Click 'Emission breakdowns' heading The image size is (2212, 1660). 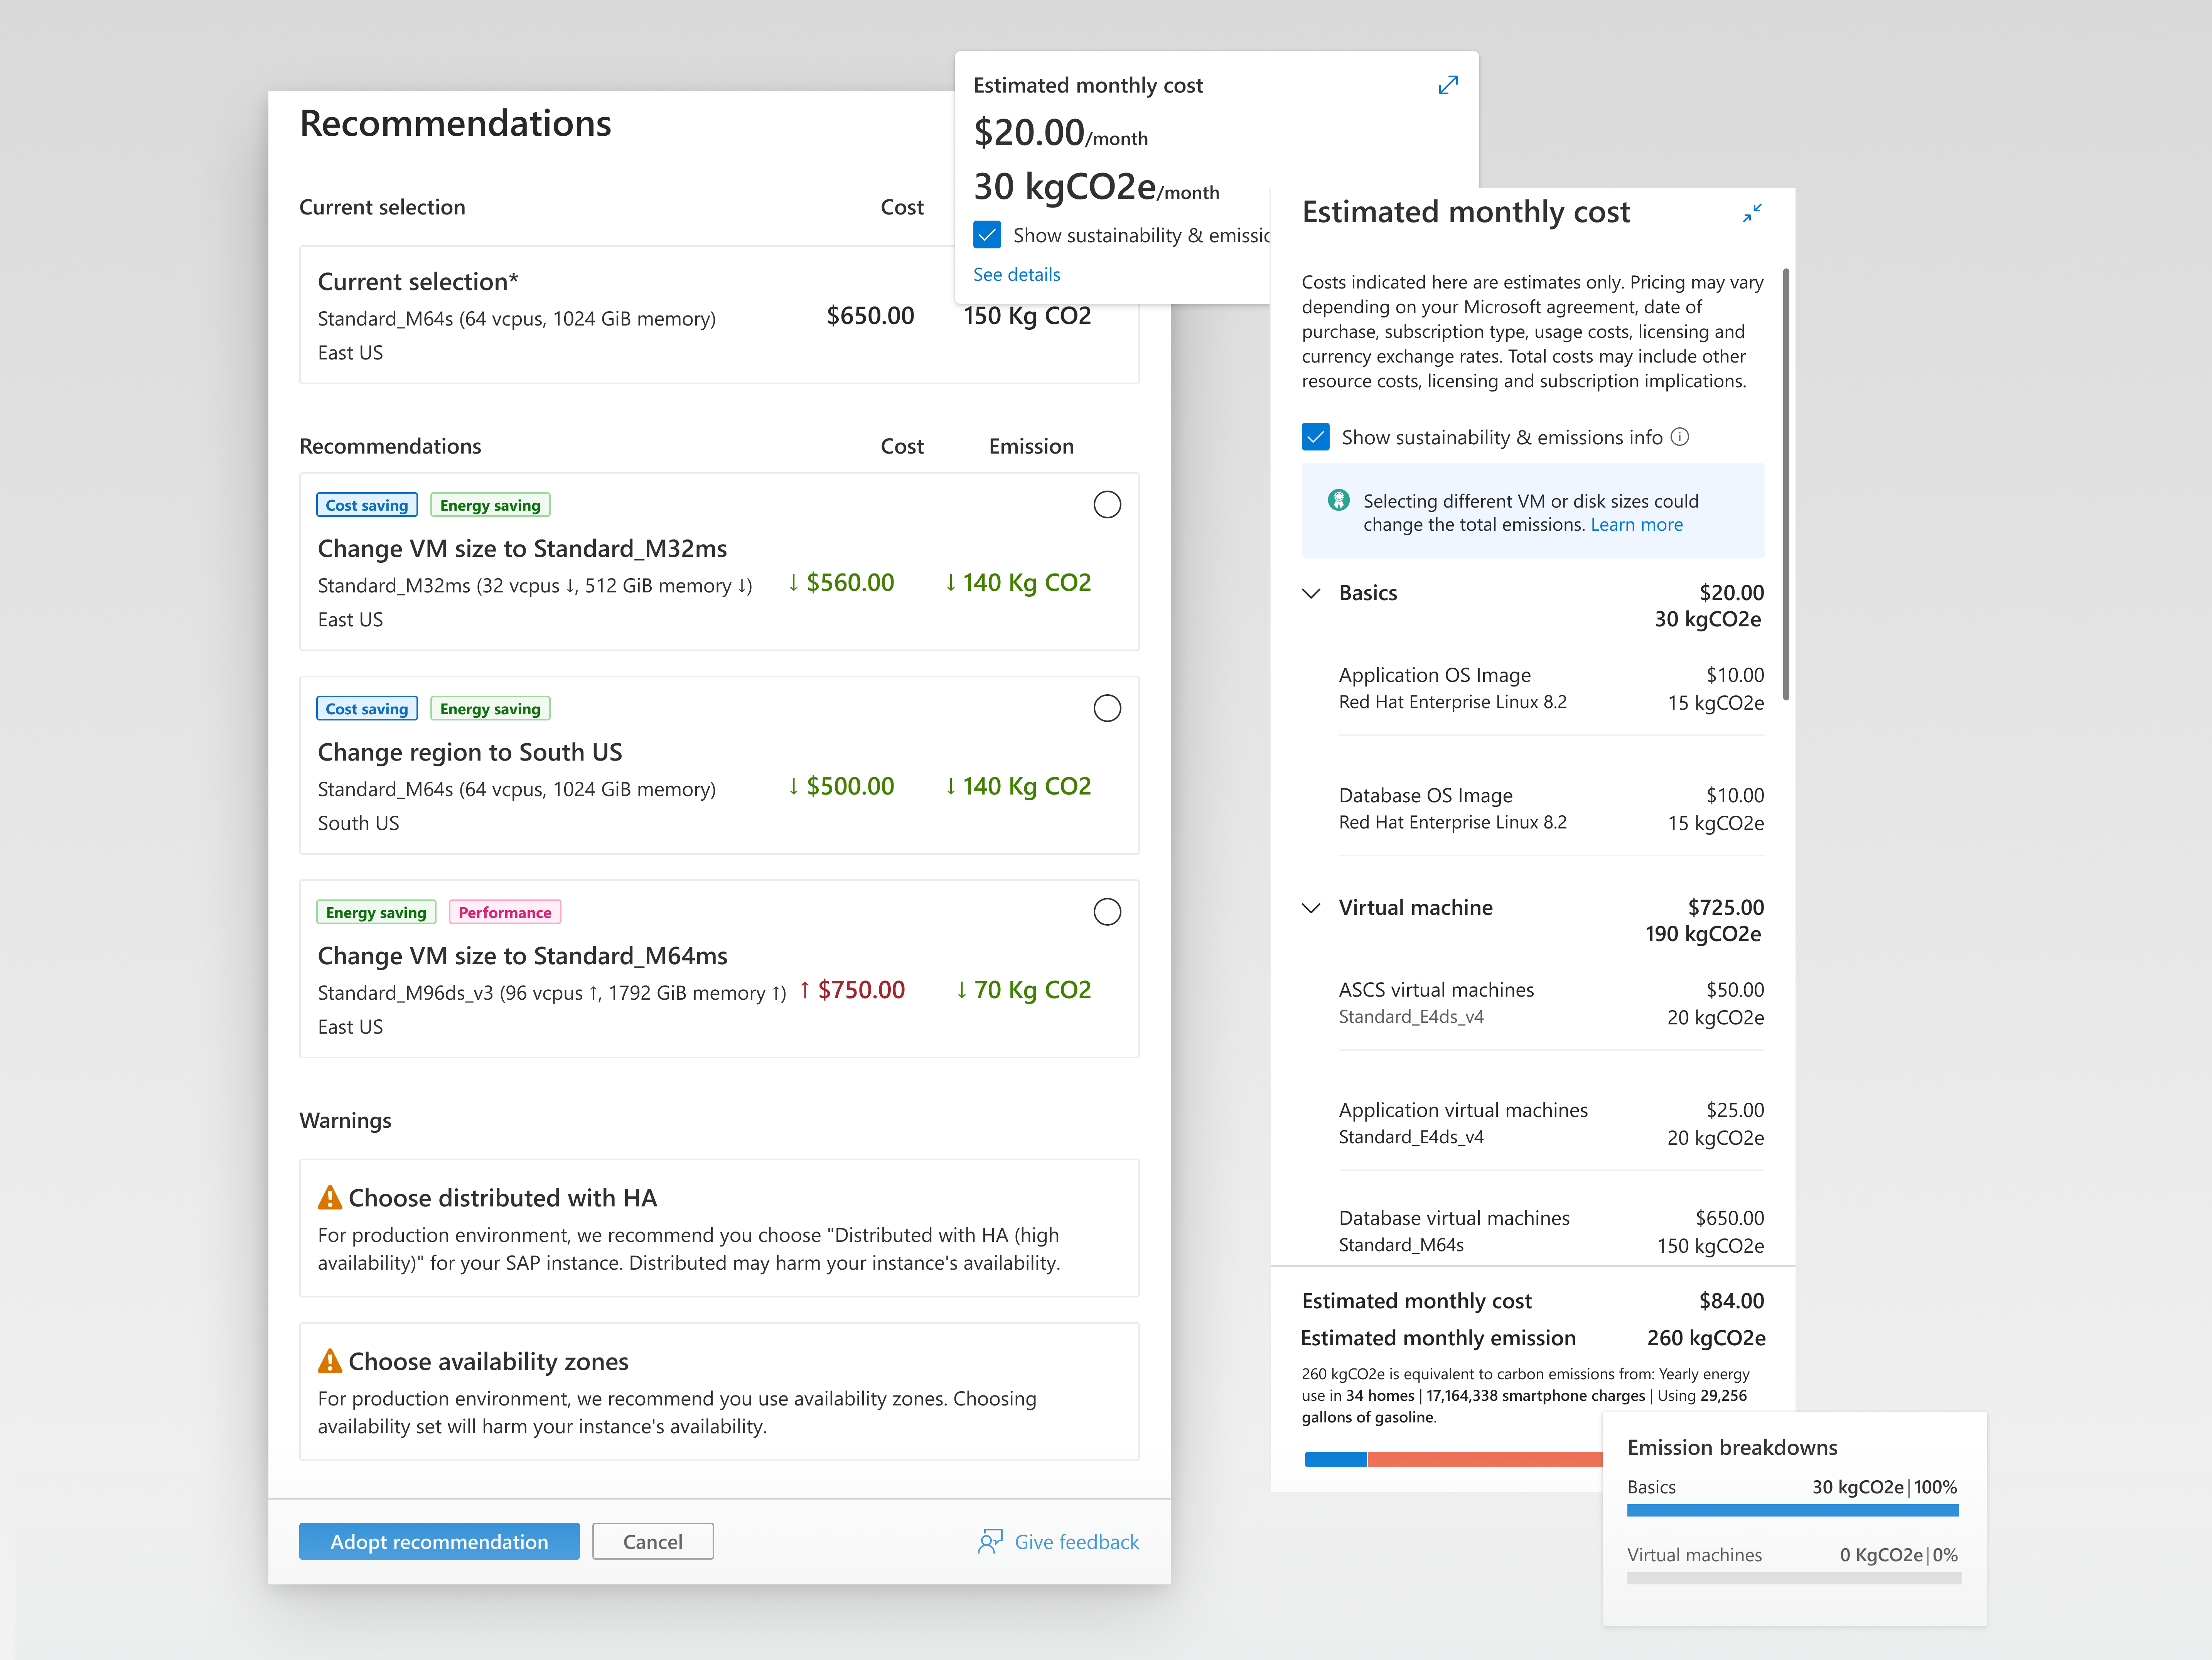click(x=1732, y=1447)
